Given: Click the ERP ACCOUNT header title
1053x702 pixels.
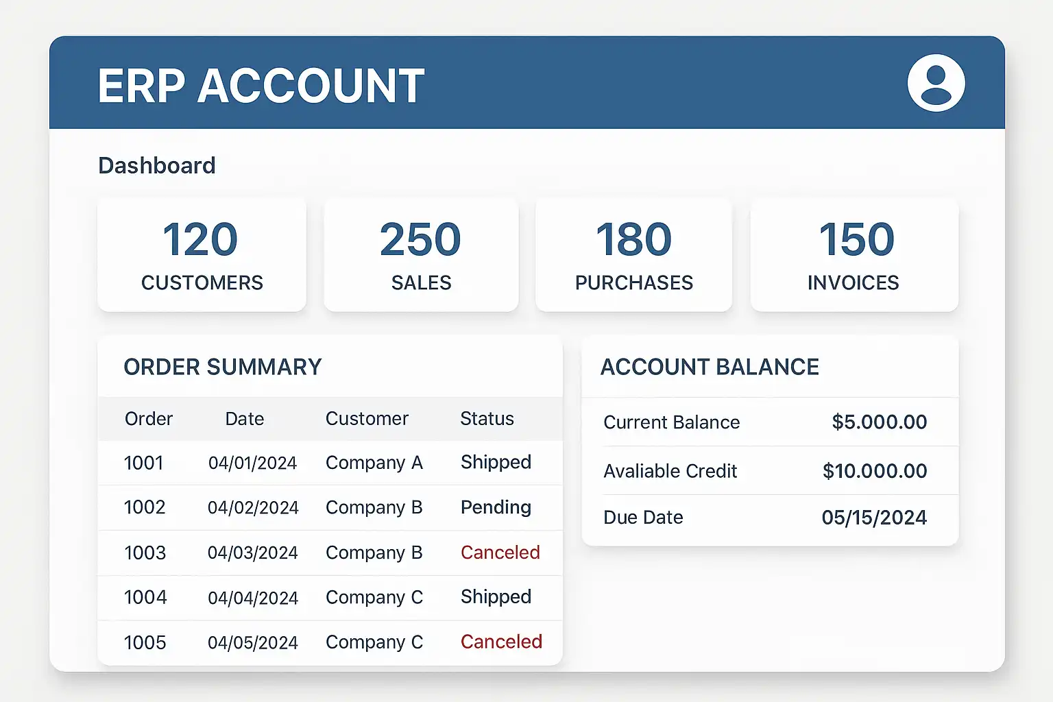Looking at the screenshot, I should [x=261, y=86].
